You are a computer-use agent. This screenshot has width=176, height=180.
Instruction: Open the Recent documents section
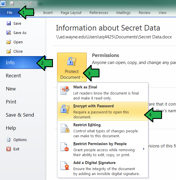pyautogui.click(x=13, y=76)
